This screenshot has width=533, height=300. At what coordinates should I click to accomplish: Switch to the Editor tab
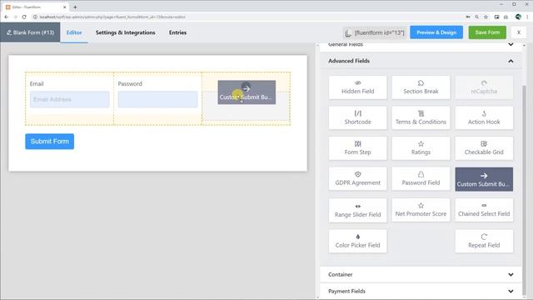(74, 32)
